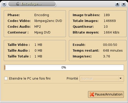Enable Eteindre le PC une fois fini
The width and height of the screenshot is (128, 103).
coord(6,78)
